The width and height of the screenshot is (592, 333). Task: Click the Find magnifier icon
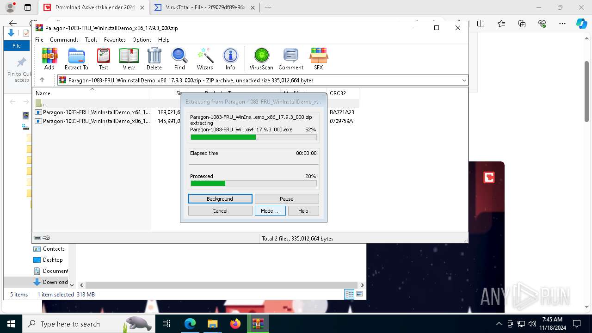[x=179, y=59]
